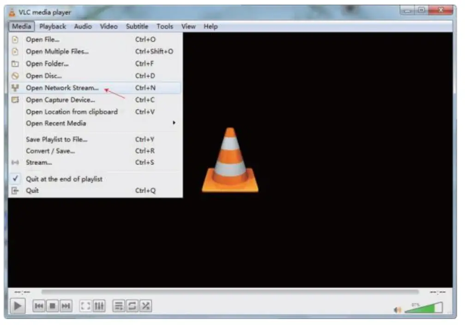Choose Open Location from clipboard
This screenshot has width=465, height=325.
click(95, 111)
